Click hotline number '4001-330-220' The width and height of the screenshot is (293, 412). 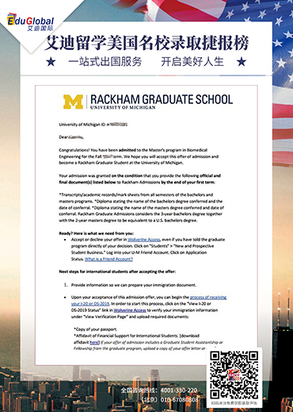pyautogui.click(x=179, y=391)
